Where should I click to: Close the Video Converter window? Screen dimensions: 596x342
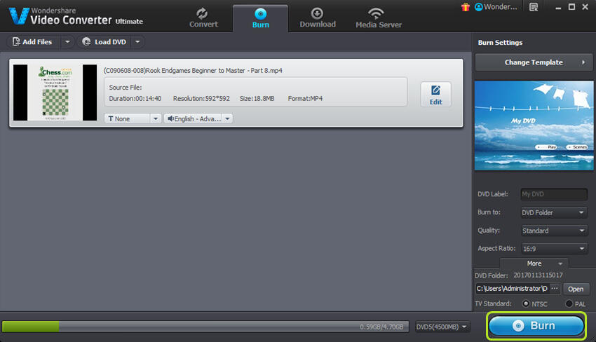pos(585,7)
